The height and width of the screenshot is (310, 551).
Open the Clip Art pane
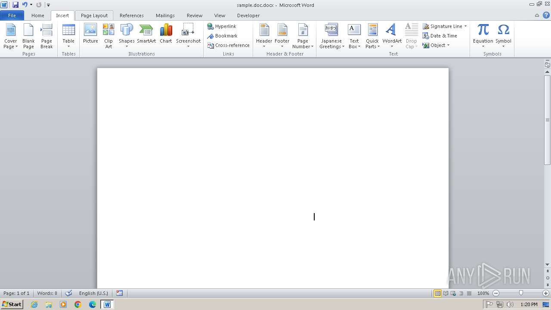[x=108, y=36]
